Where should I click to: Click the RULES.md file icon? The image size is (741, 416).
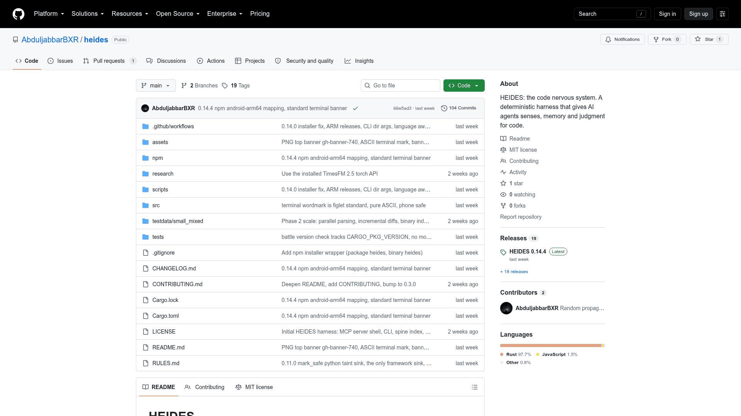(145, 363)
